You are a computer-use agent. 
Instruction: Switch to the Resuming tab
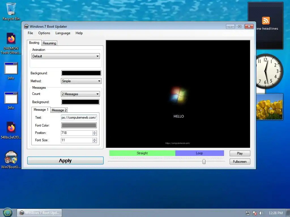49,43
